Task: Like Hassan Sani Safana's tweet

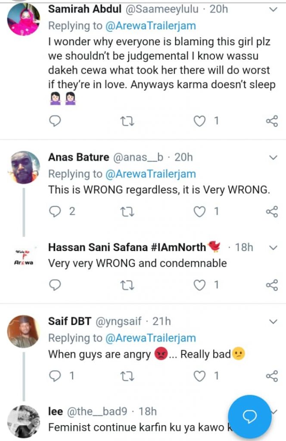Action: [199, 285]
